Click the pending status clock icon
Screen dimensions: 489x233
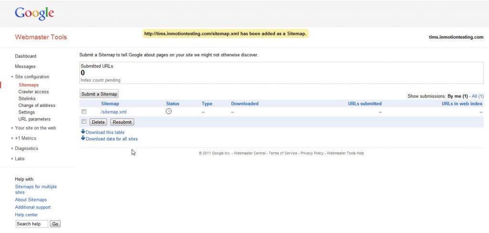(169, 111)
